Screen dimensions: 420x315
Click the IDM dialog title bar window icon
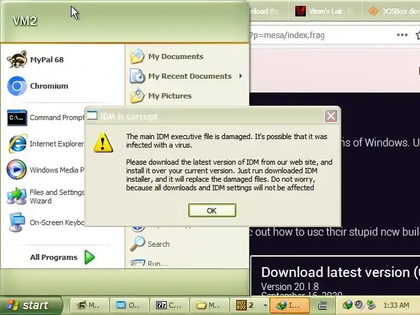(92, 115)
